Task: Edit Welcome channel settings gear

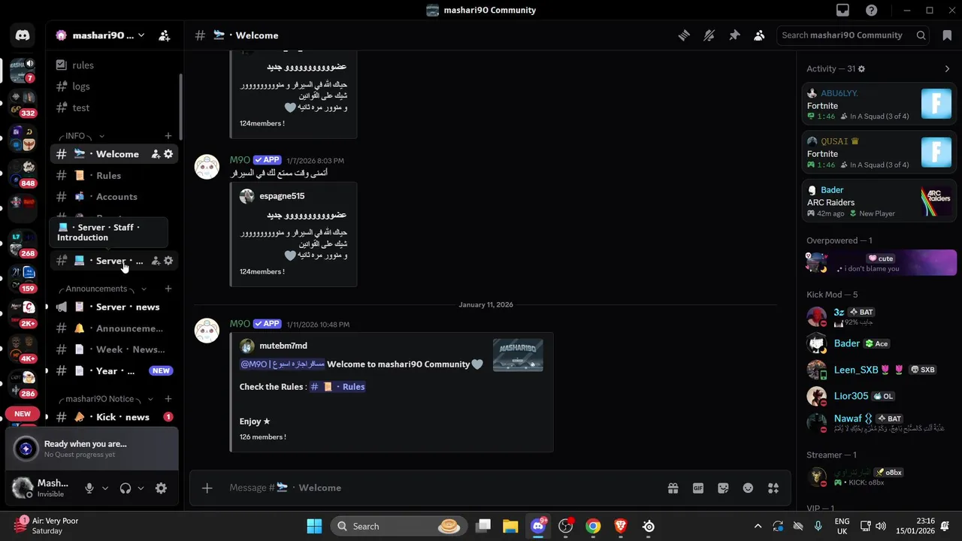Action: pos(168,154)
